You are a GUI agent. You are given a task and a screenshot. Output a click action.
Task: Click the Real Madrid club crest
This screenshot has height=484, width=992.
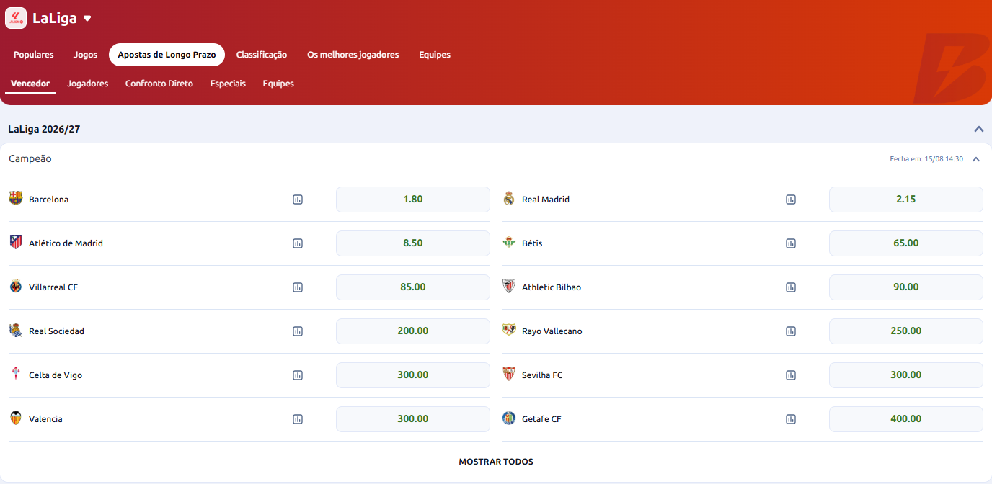click(509, 198)
